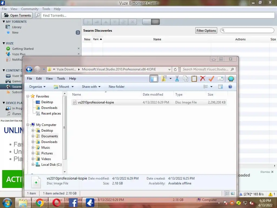Open the Organize dropdown
This screenshot has width=277, height=208.
pyautogui.click(x=37, y=87)
